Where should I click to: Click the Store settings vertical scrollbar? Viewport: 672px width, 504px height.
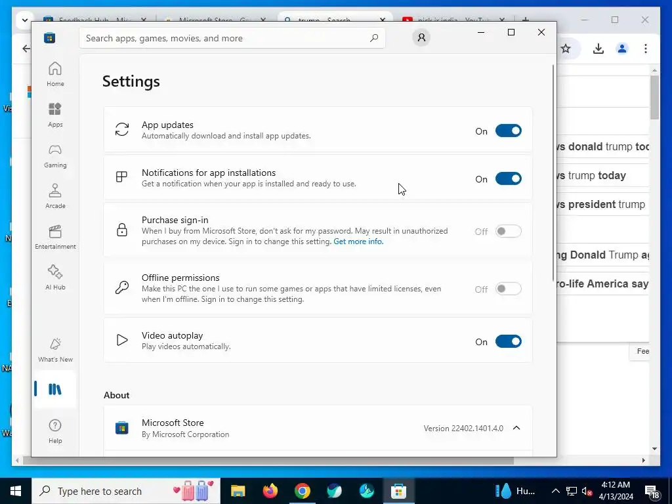(x=553, y=173)
